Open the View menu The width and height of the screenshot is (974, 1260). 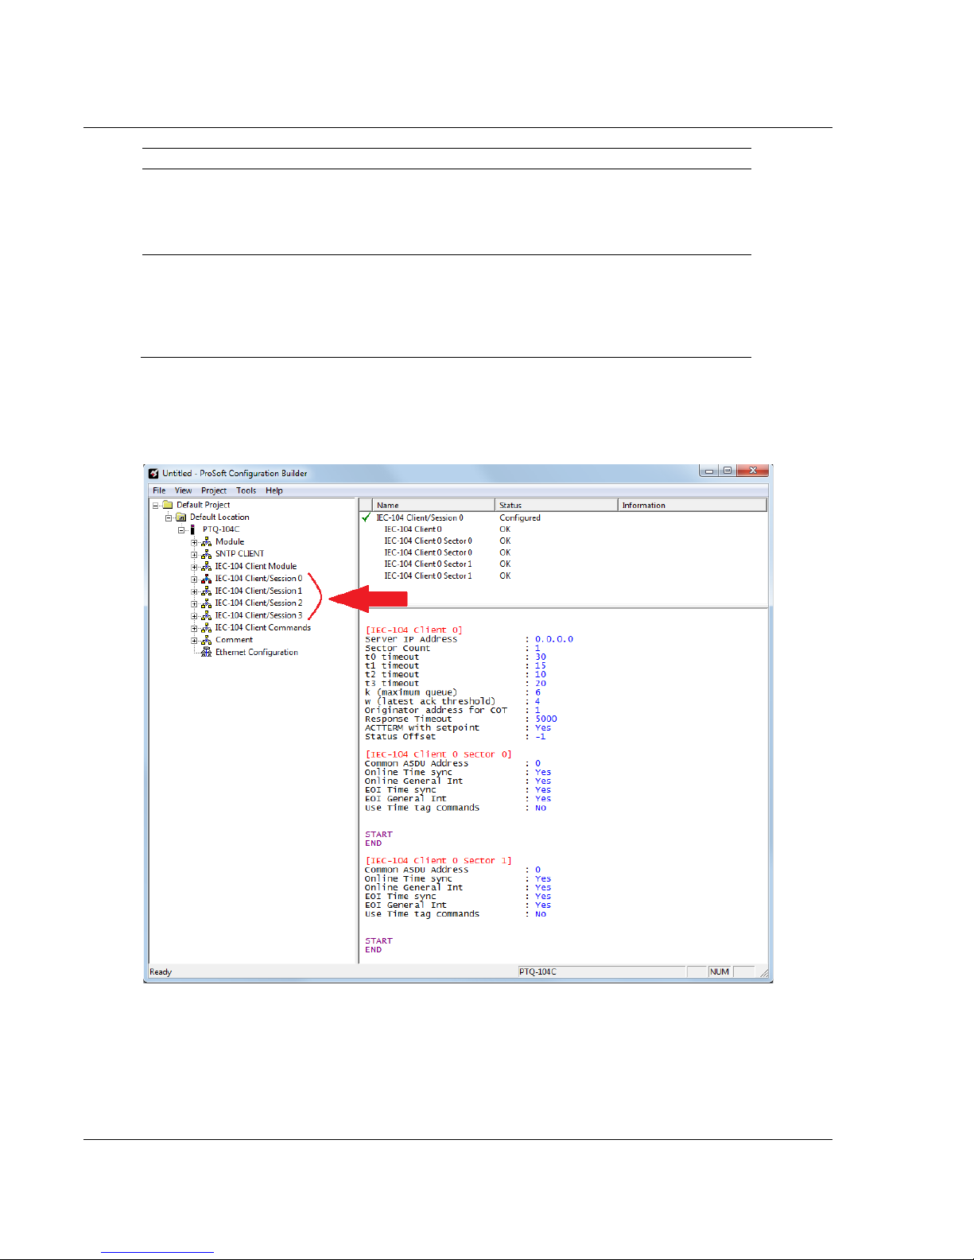[183, 490]
